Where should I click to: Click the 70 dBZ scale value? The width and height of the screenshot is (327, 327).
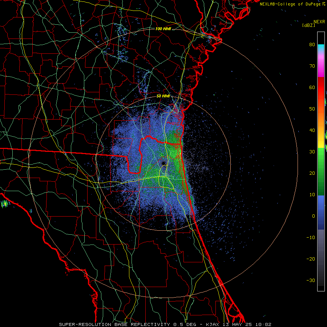[312, 66]
